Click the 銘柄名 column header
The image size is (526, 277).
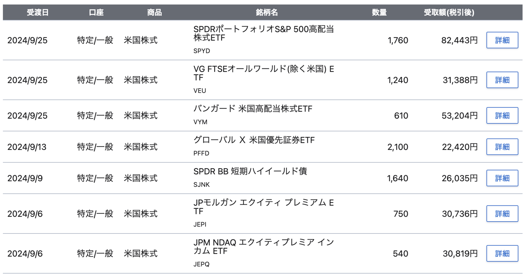pos(267,12)
